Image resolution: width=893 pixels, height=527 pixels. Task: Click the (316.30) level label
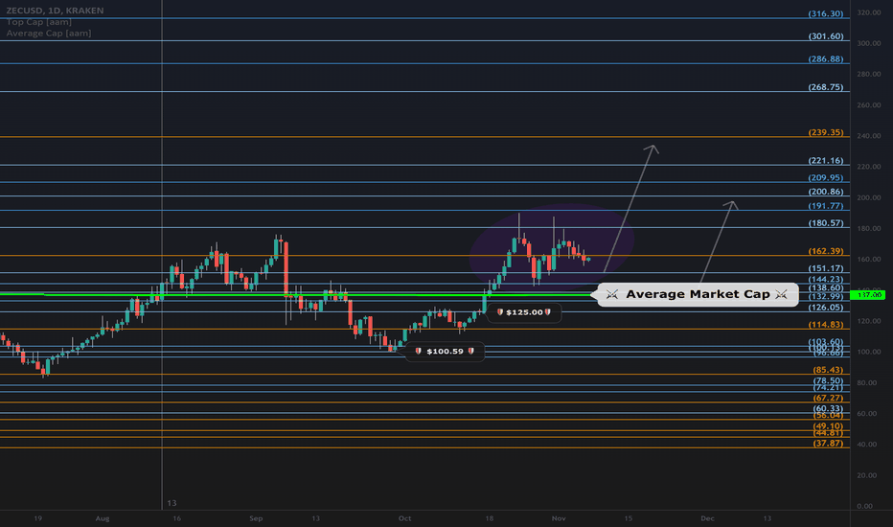(x=826, y=13)
